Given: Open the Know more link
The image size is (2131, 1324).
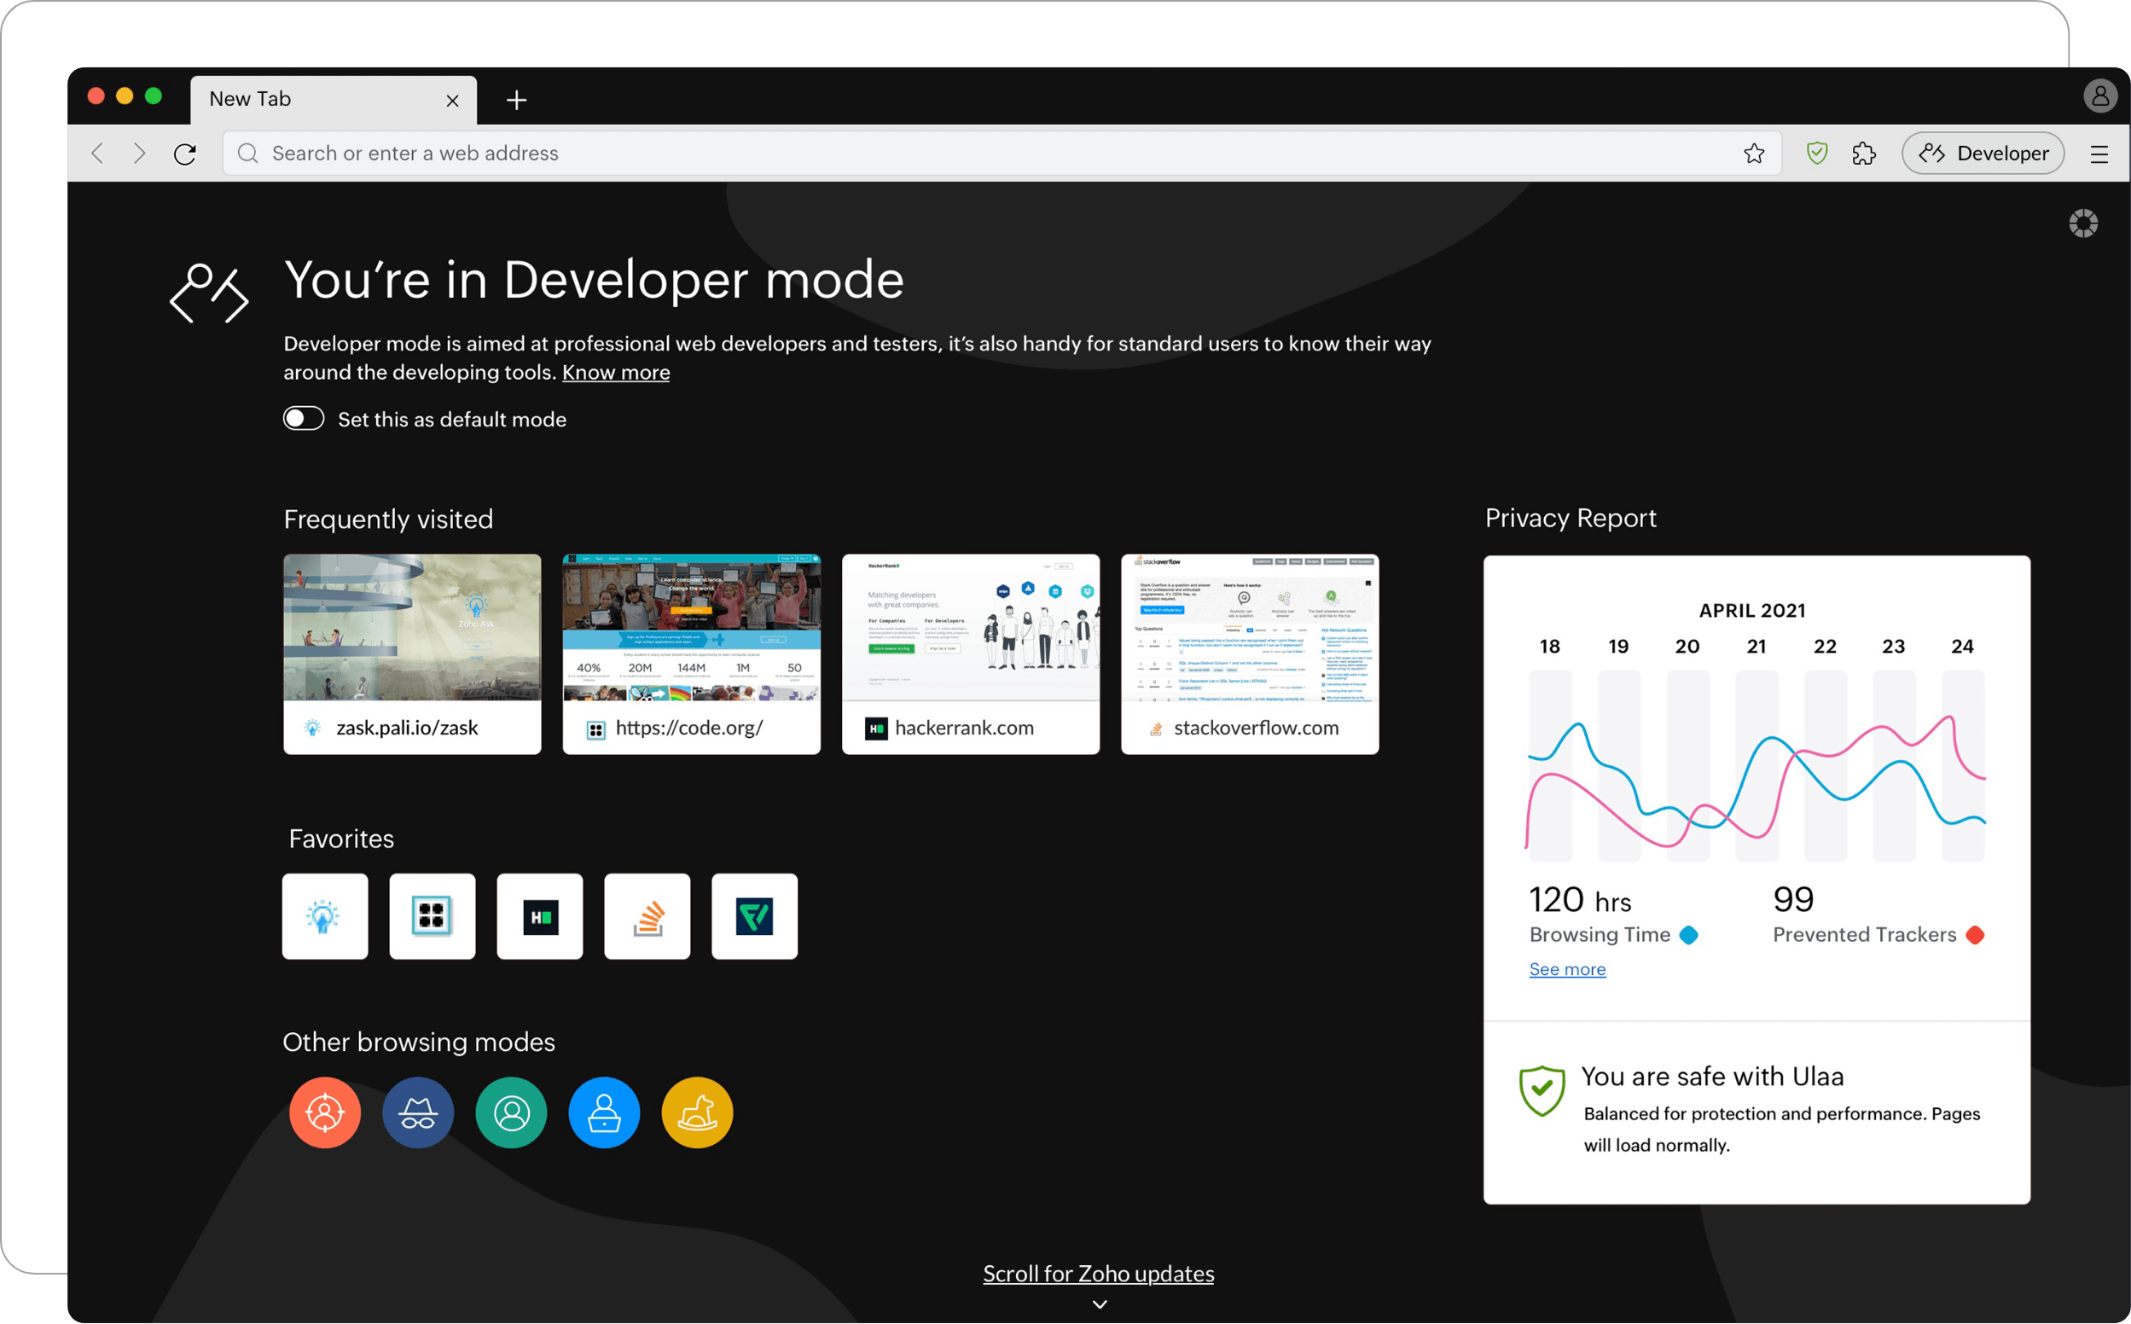Looking at the screenshot, I should (x=615, y=372).
